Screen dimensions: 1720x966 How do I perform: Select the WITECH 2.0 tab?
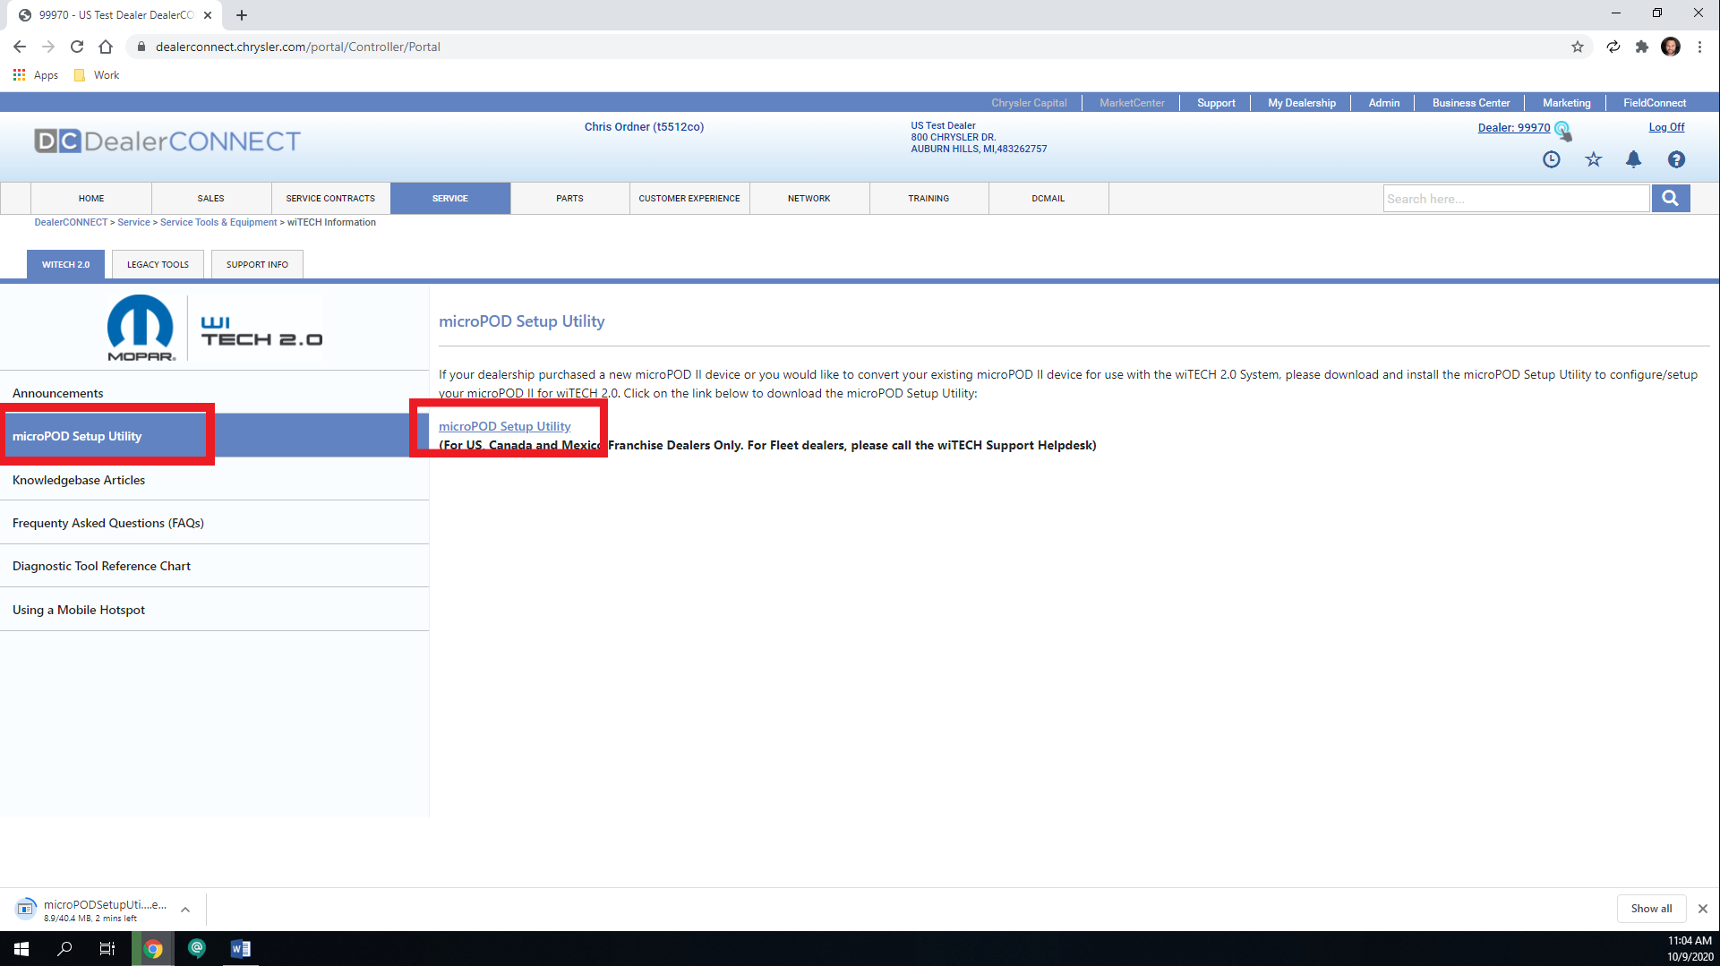pyautogui.click(x=65, y=265)
